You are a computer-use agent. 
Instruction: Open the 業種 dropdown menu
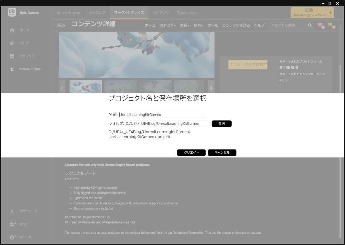tap(185, 25)
